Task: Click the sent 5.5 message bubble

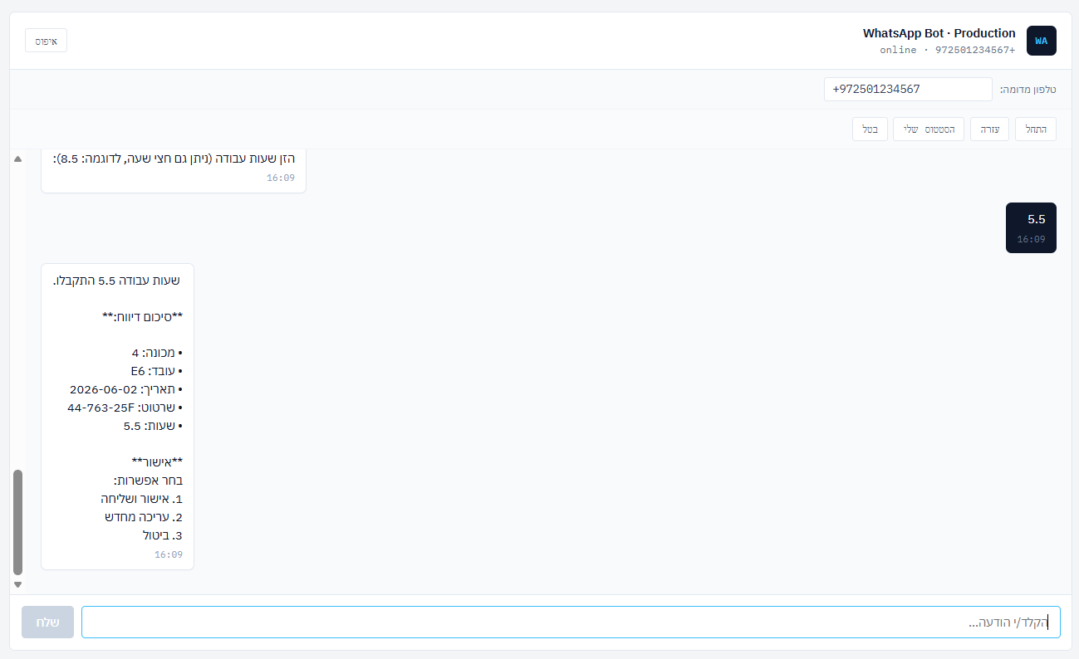Action: point(1031,227)
